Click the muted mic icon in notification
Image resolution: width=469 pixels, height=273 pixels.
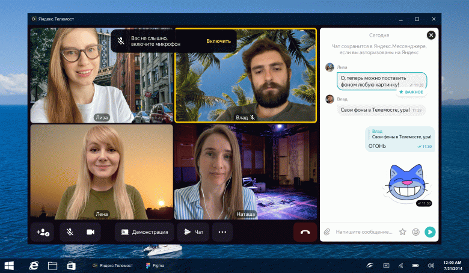[121, 41]
